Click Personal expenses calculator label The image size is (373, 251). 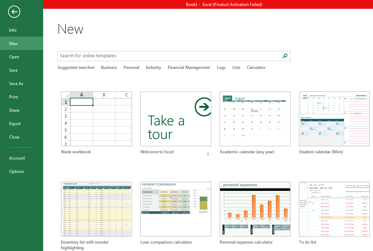(x=246, y=242)
